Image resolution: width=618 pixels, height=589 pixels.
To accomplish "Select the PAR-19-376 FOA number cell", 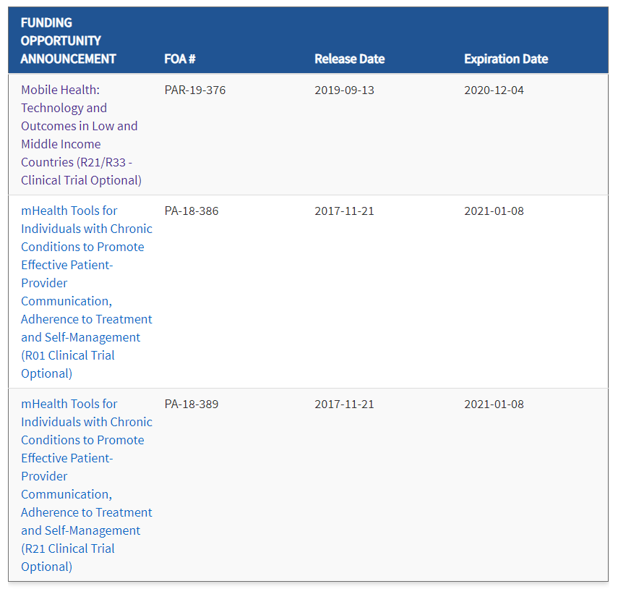I will tap(194, 90).
